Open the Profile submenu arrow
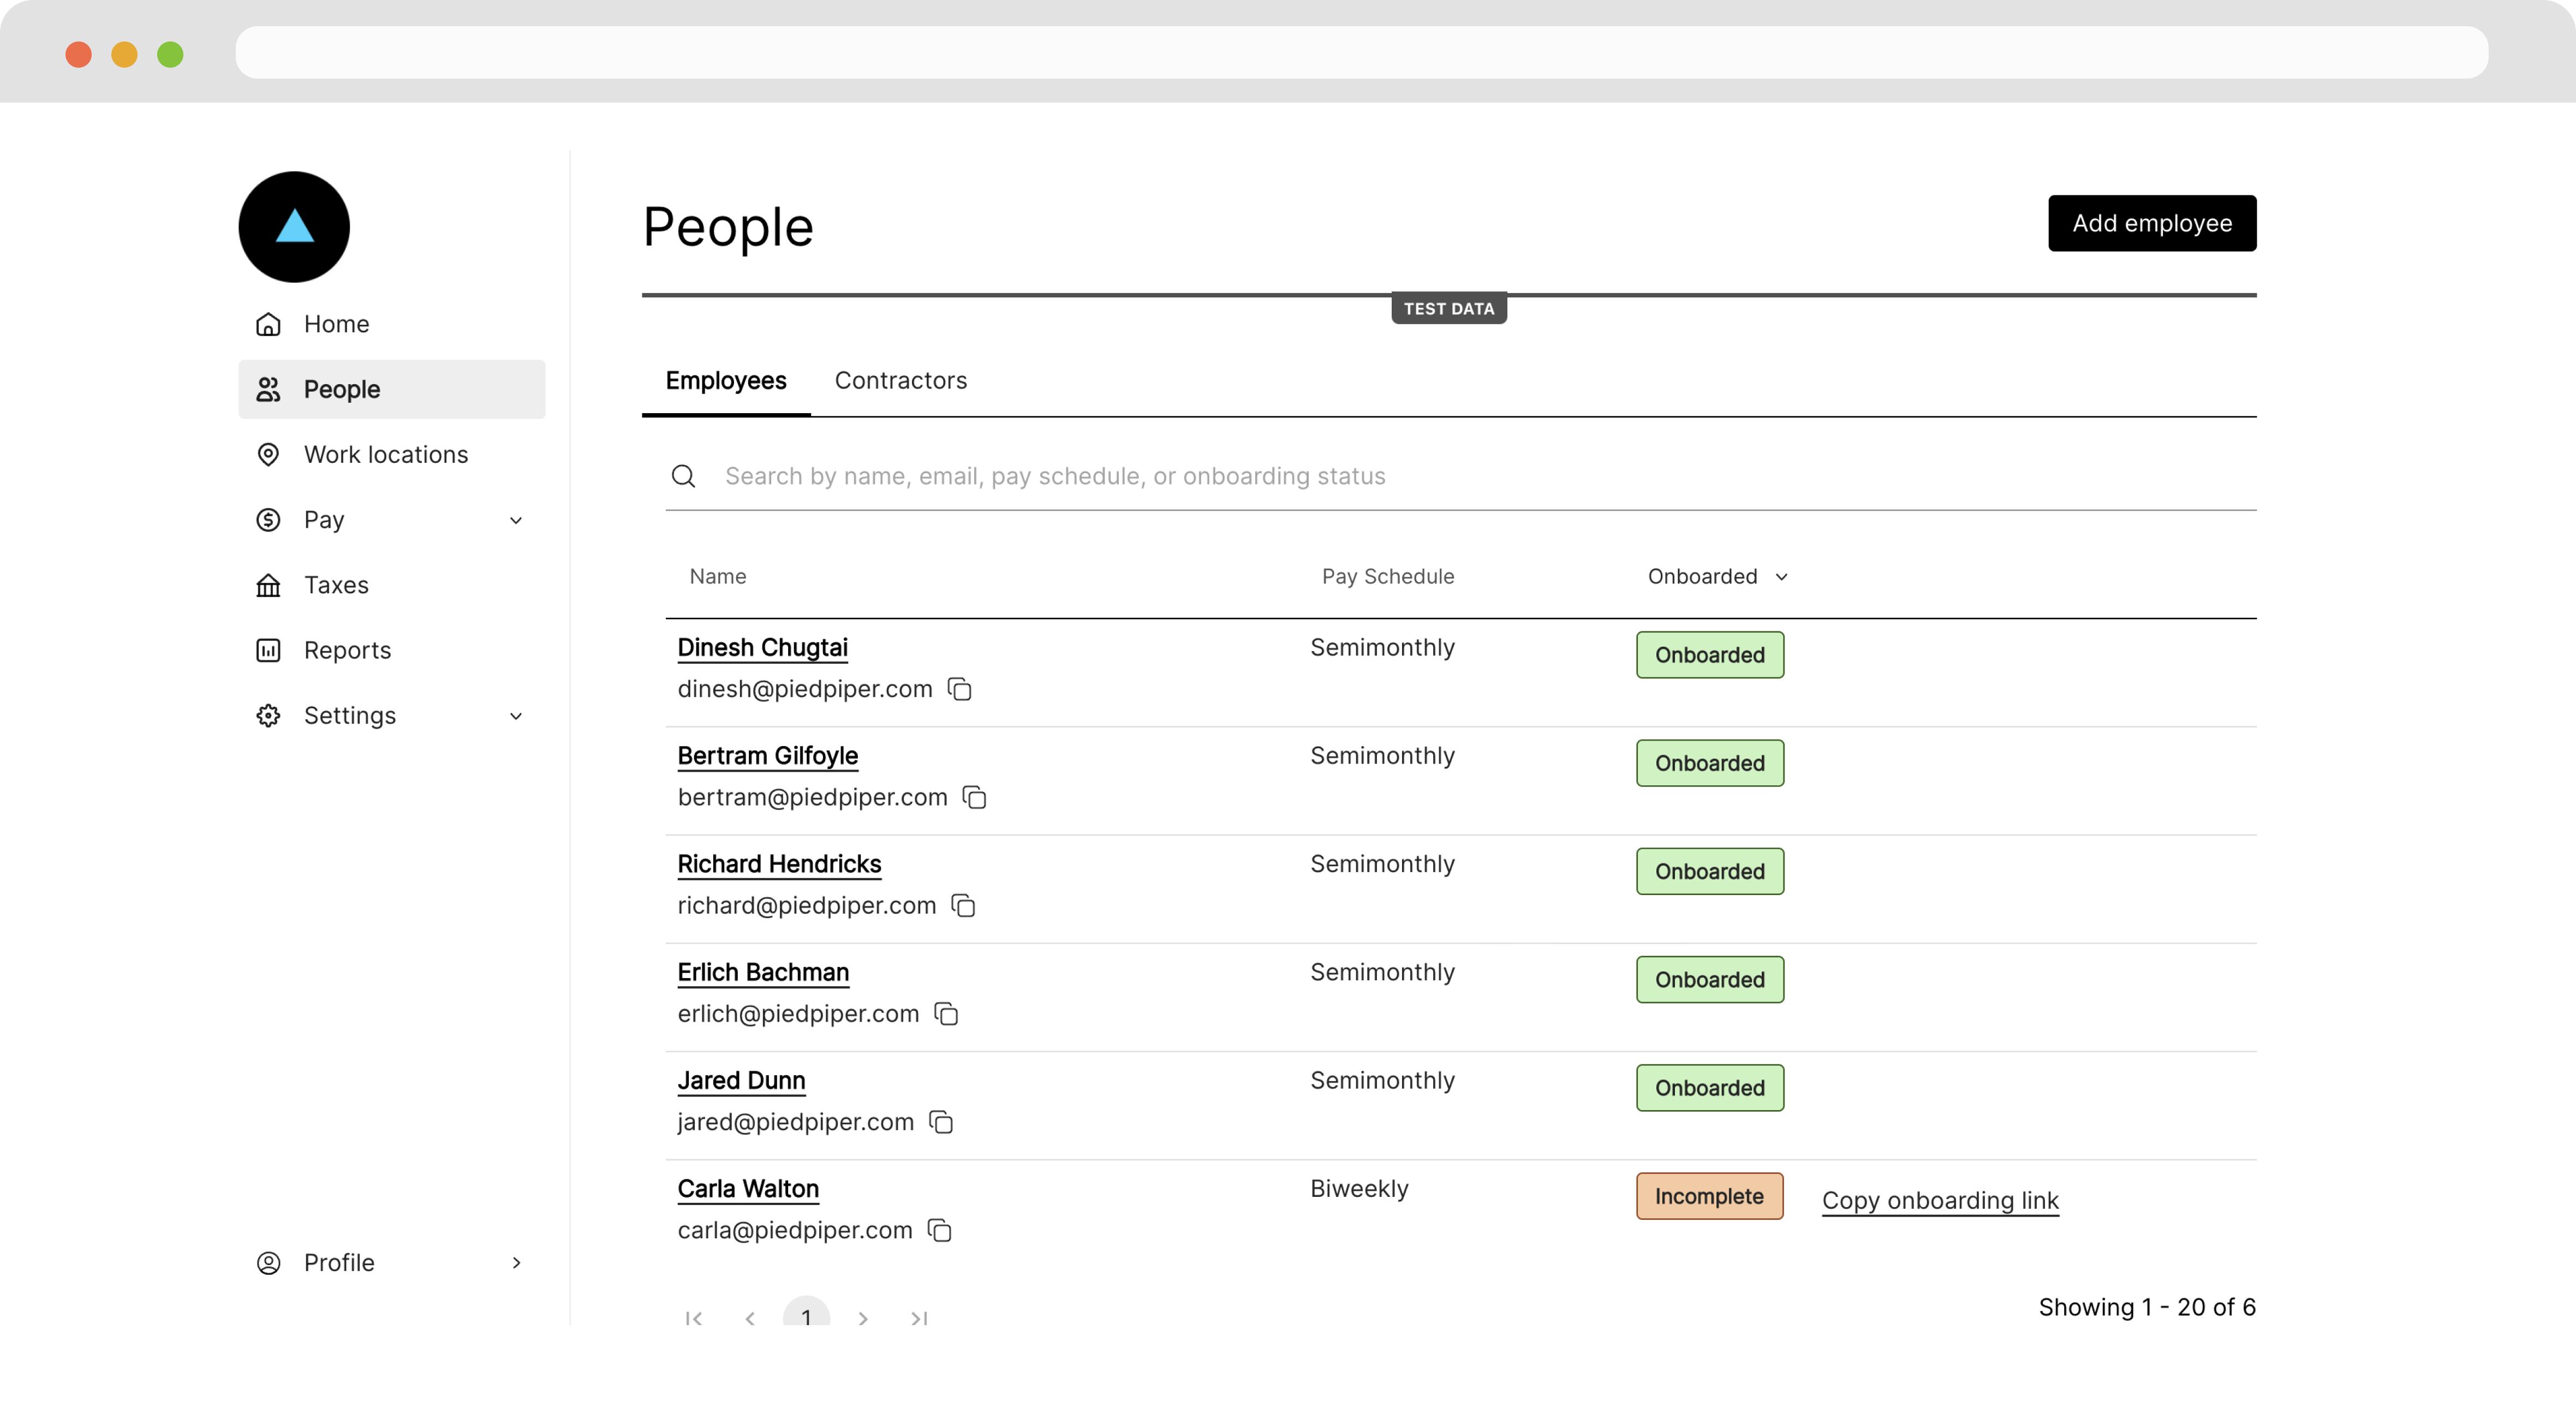2576x1413 pixels. (516, 1262)
